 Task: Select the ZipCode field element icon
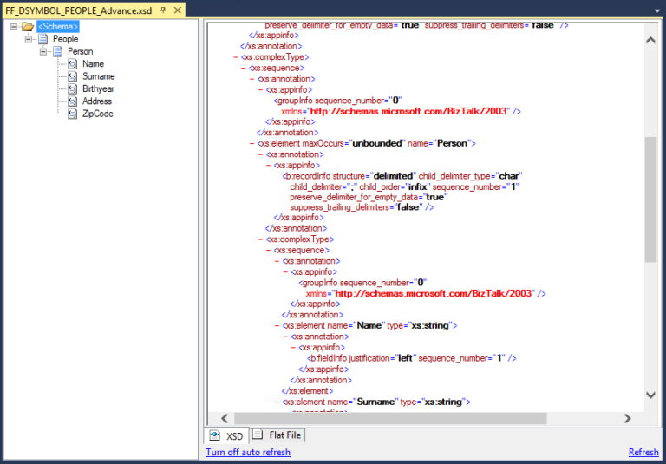pyautogui.click(x=74, y=114)
